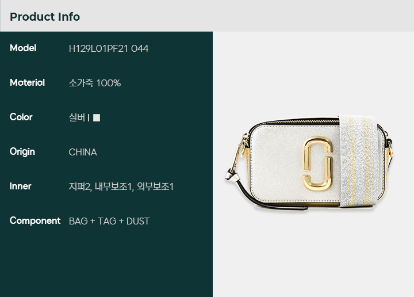Click the Model label
Image resolution: width=414 pixels, height=297 pixels.
click(23, 48)
